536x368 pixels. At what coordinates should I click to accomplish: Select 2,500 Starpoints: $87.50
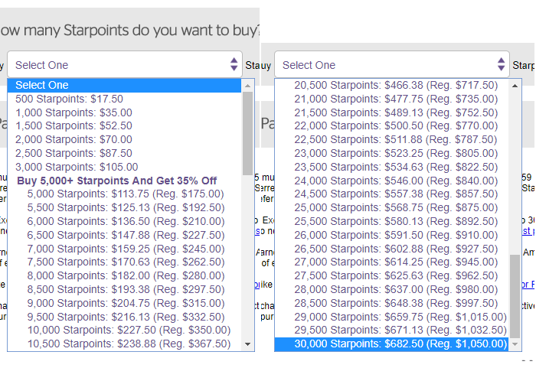point(124,153)
